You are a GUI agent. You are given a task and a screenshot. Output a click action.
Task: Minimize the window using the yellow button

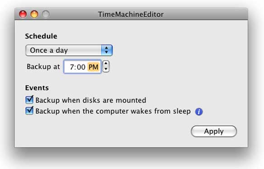(x=34, y=14)
